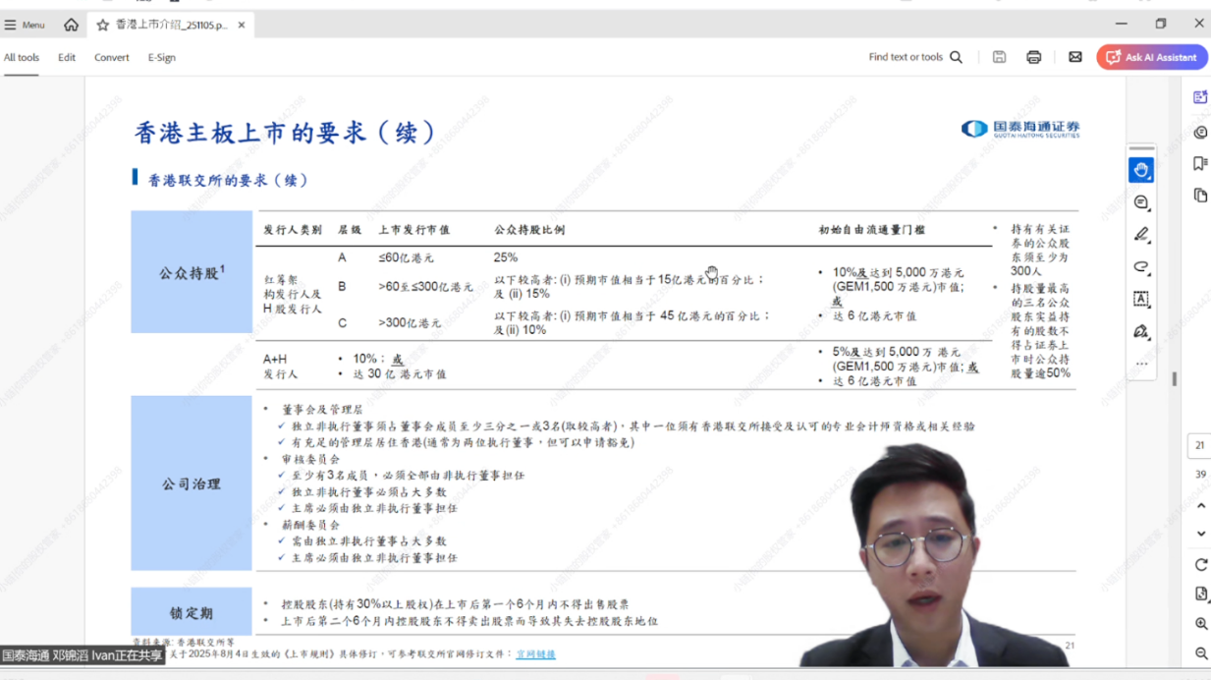Open the 官网链接 hyperlink in footer
1211x680 pixels.
pos(535,653)
